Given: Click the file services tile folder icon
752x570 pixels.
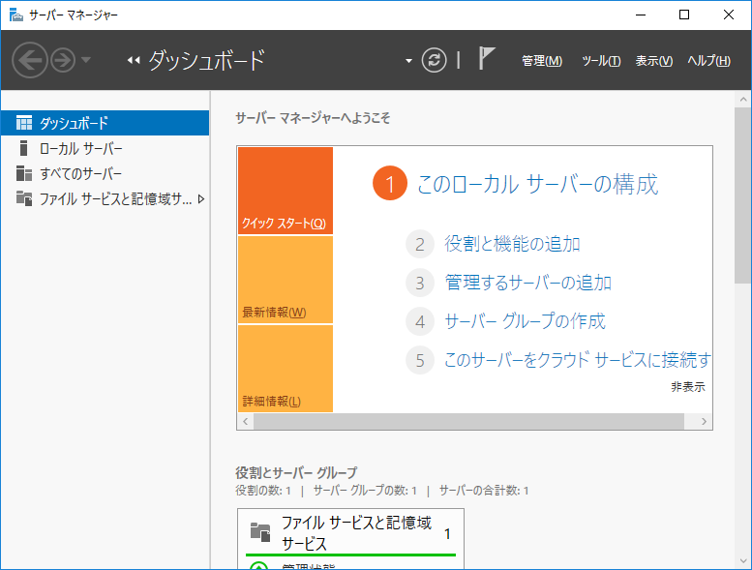Looking at the screenshot, I should tap(260, 531).
